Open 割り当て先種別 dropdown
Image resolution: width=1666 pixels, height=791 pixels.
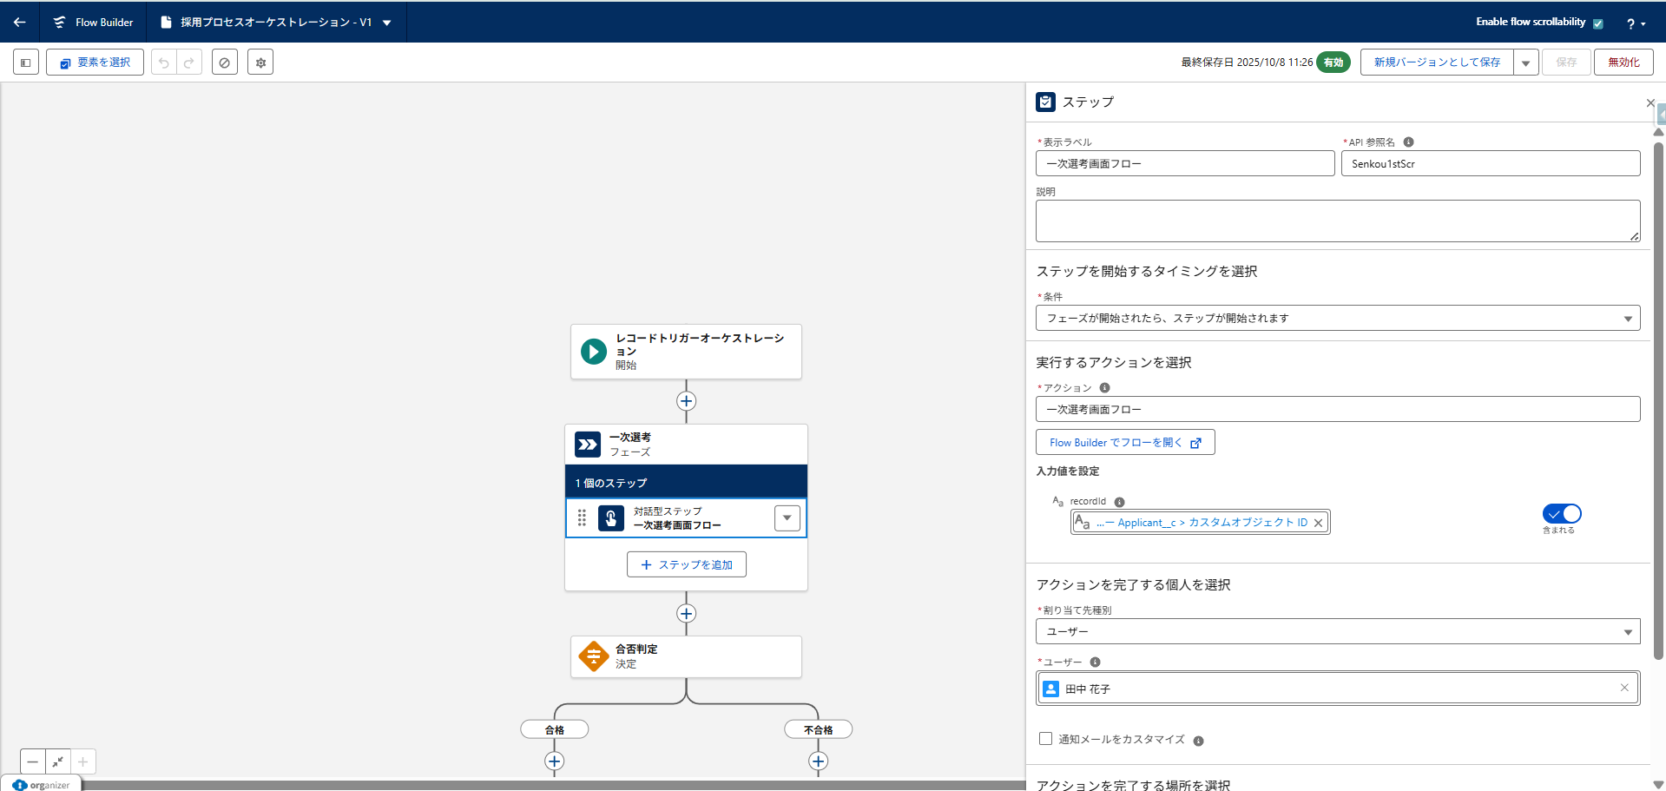click(x=1337, y=632)
